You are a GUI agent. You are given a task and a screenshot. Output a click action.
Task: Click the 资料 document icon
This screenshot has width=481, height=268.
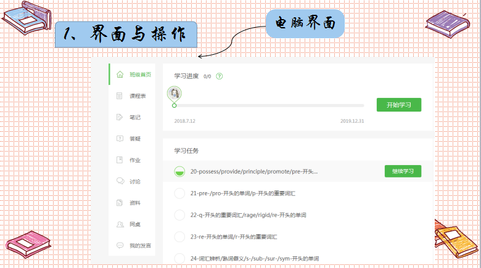click(x=120, y=203)
